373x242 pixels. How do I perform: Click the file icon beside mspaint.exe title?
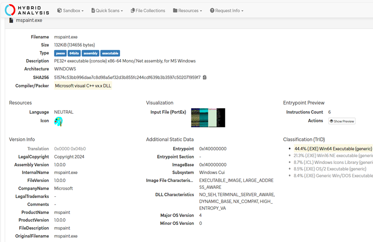[11, 20]
